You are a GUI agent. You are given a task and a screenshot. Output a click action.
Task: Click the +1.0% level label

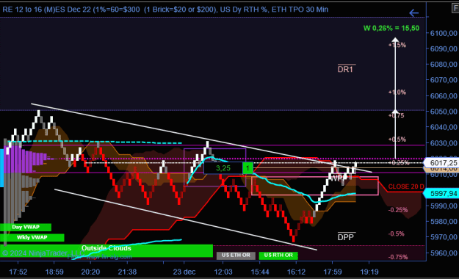click(397, 93)
